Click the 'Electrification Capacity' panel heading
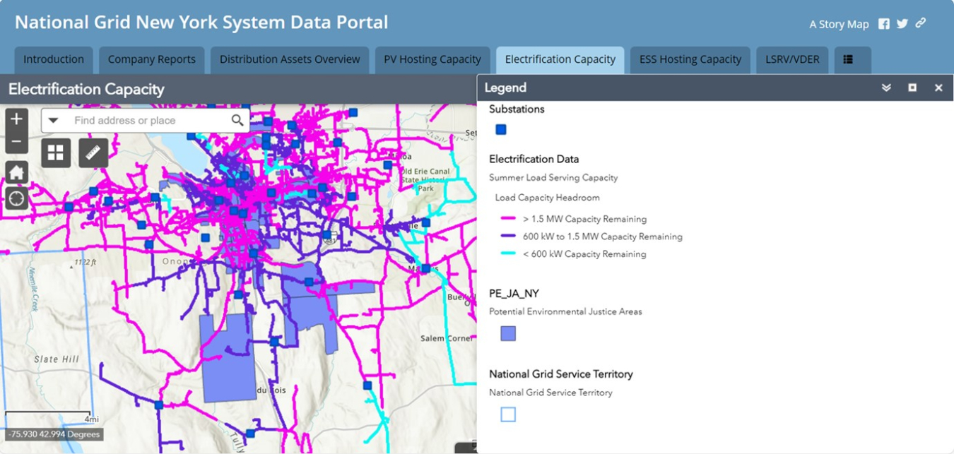The image size is (954, 454). pos(86,89)
